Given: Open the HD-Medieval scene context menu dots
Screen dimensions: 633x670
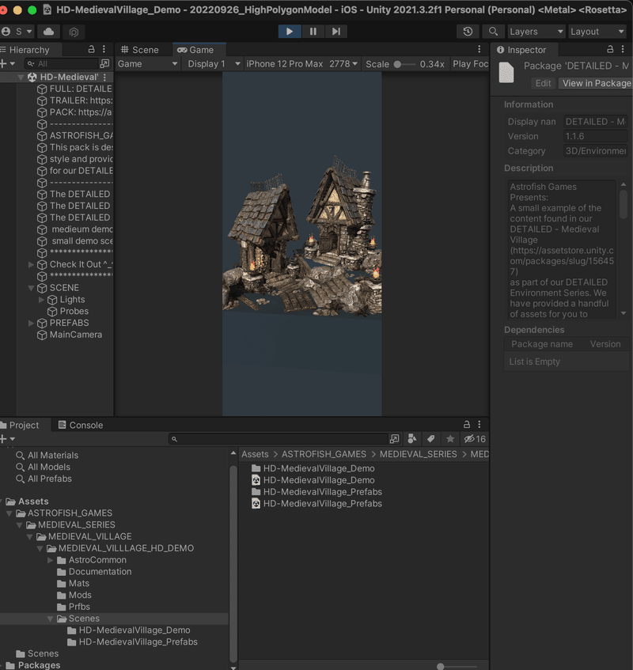Looking at the screenshot, I should click(104, 78).
